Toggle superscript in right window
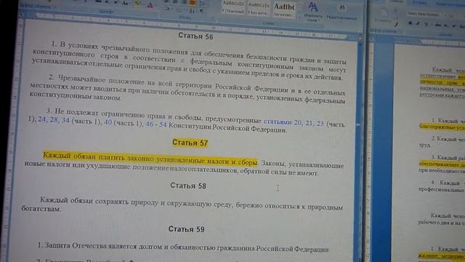This screenshot has width=465, height=262. (x=453, y=26)
